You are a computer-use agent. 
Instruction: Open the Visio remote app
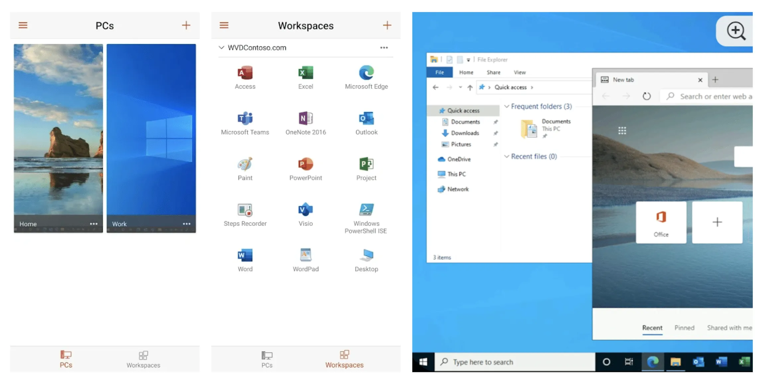(305, 215)
